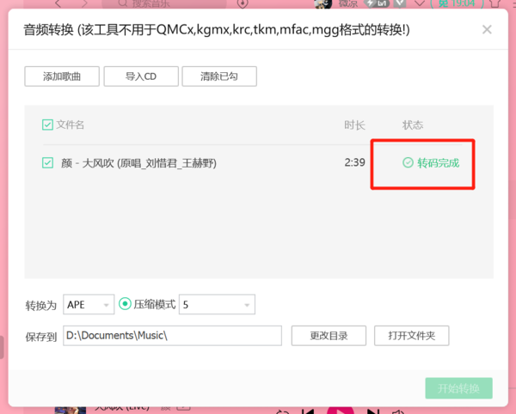This screenshot has height=414, width=516.
Task: Click the 清除已勾 button
Action: point(219,76)
